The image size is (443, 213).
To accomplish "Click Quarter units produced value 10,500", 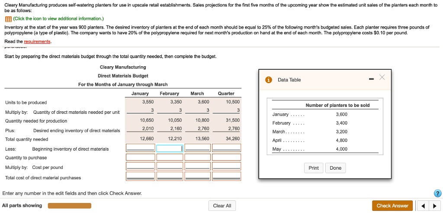I will click(x=233, y=102).
